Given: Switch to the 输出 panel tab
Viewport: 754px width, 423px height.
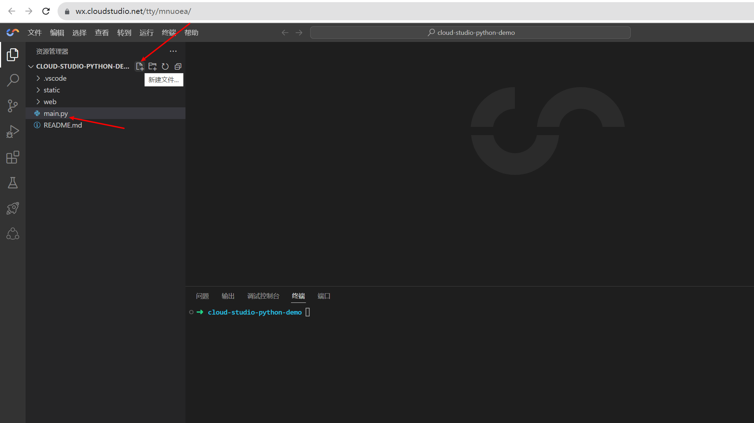Looking at the screenshot, I should [228, 296].
